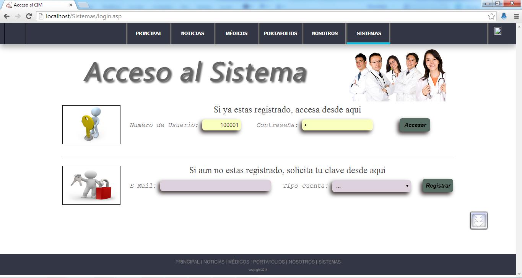Focus the Contraseña password field
The height and width of the screenshot is (278, 522).
coord(337,125)
